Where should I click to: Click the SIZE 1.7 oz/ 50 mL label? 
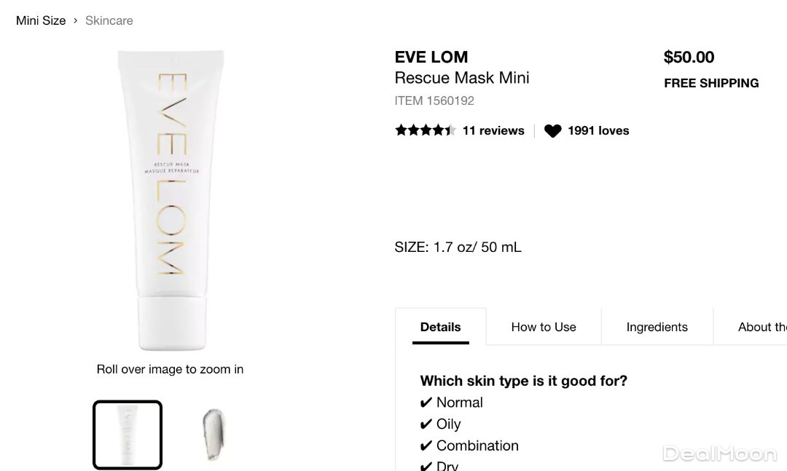click(x=458, y=248)
